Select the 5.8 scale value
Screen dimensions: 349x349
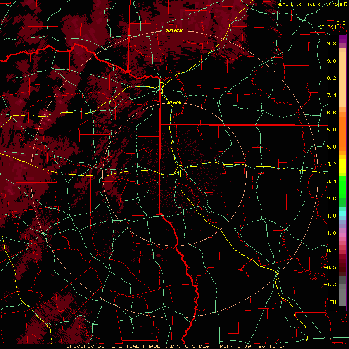(x=332, y=130)
